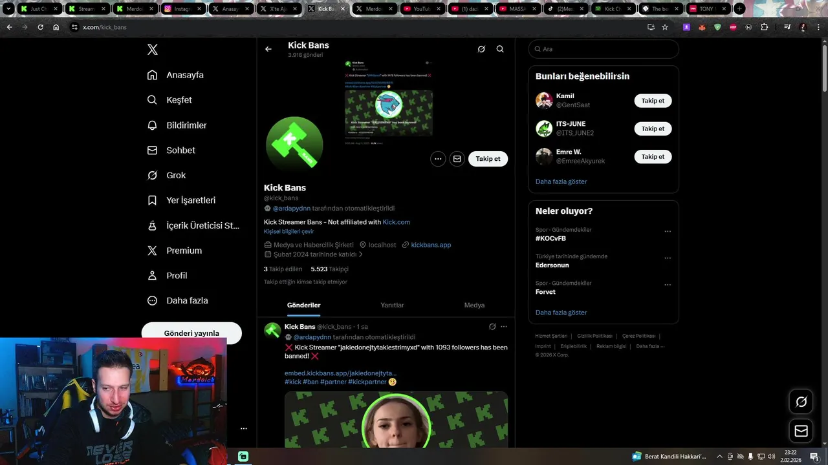Click the Grok icon on the jakiedonejtytakiestrimyxd post

tap(492, 327)
